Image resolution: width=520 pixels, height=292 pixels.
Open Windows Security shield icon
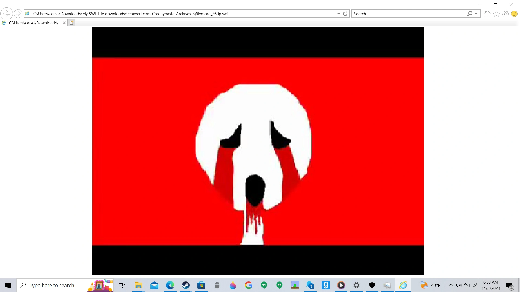pos(372,285)
